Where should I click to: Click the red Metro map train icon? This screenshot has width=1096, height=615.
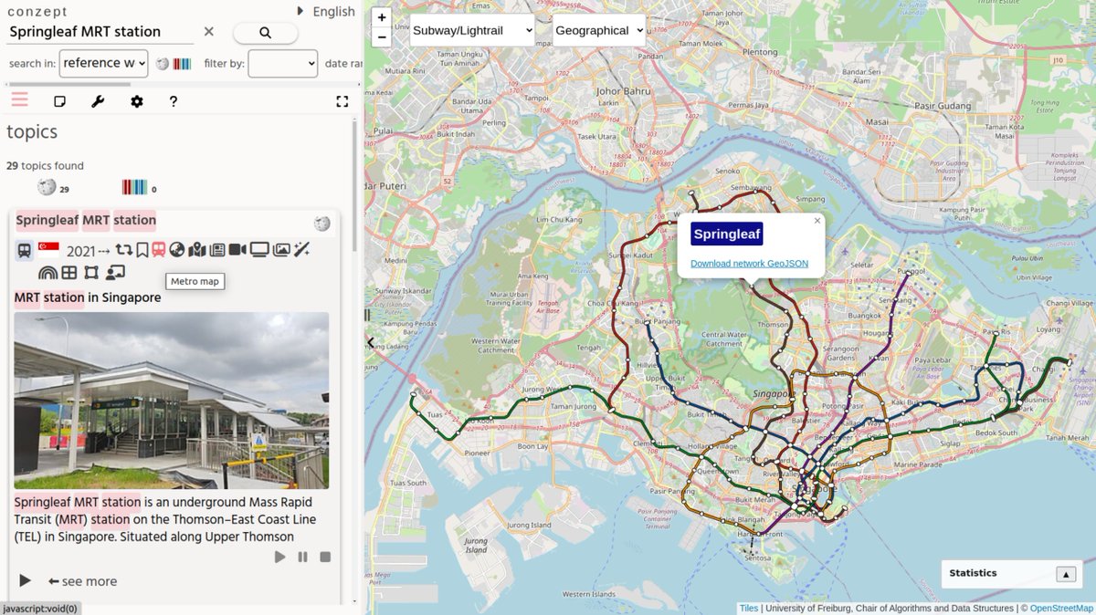point(159,250)
